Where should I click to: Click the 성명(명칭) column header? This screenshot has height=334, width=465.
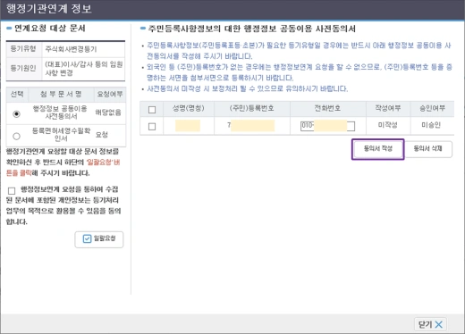tap(189, 108)
